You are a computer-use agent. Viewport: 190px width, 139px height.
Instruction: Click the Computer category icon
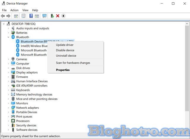click(x=13, y=63)
